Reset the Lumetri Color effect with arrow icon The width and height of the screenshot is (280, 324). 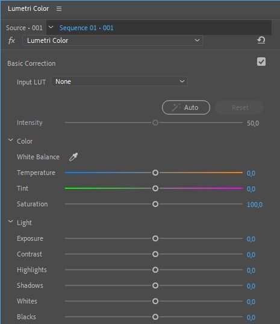click(261, 40)
